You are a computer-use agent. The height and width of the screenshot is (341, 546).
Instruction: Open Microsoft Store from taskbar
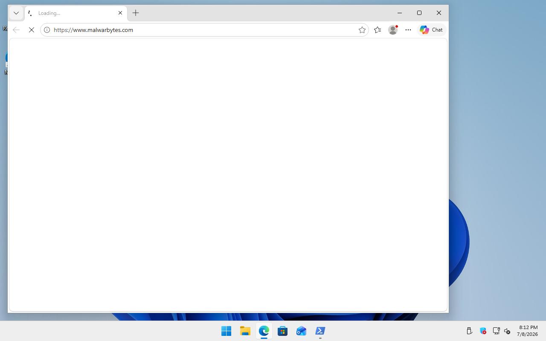(282, 331)
